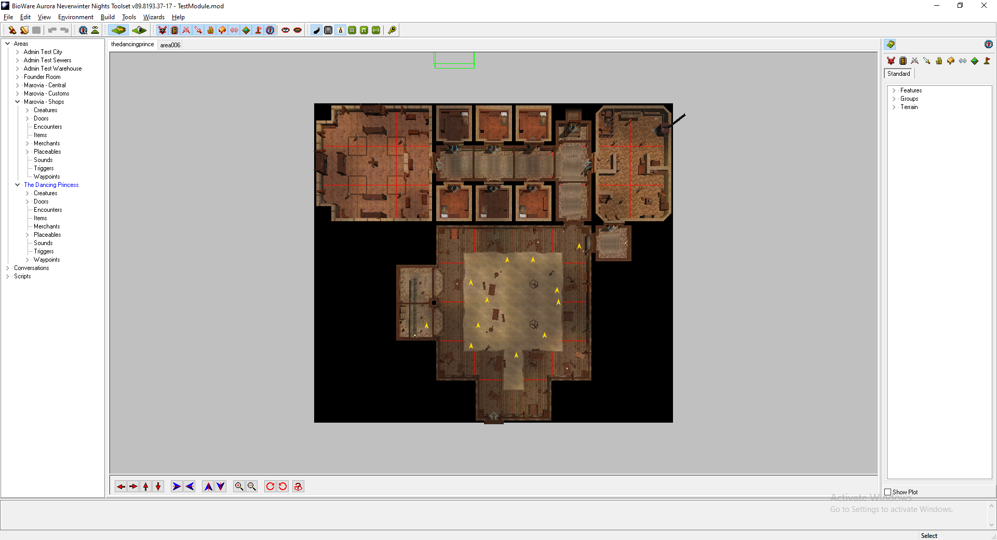Expand the Founder Room area node
This screenshot has height=540, width=997.
tap(18, 77)
